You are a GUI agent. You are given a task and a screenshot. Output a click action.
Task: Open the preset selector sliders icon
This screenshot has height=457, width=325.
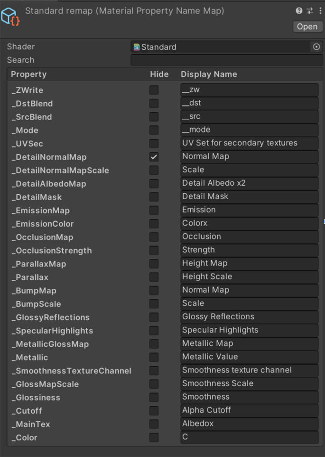[x=310, y=10]
